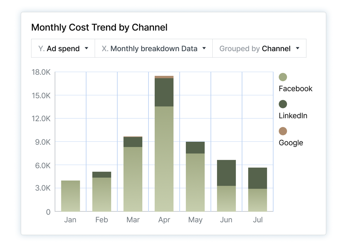Click the Google segment atop the Mar bar
Screen dimensions: 347x247
click(133, 137)
